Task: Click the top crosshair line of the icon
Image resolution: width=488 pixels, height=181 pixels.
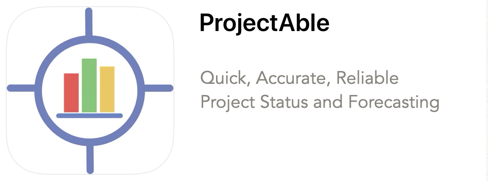Action: click(89, 22)
